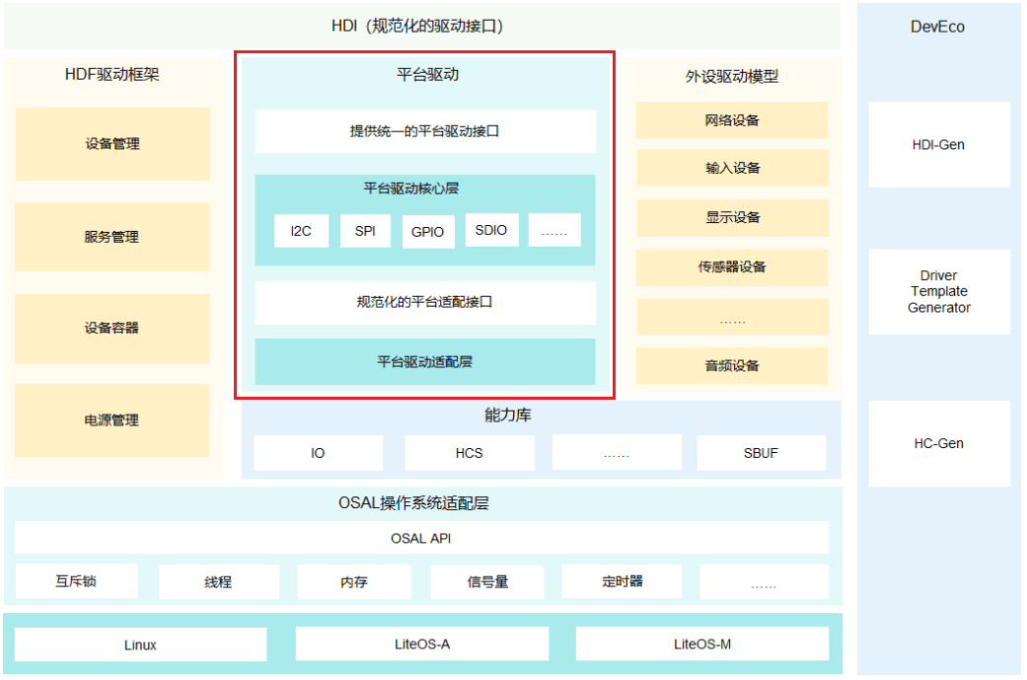Screen dimensions: 1027x680
Task: Select the SBUF box
Action: tap(761, 453)
